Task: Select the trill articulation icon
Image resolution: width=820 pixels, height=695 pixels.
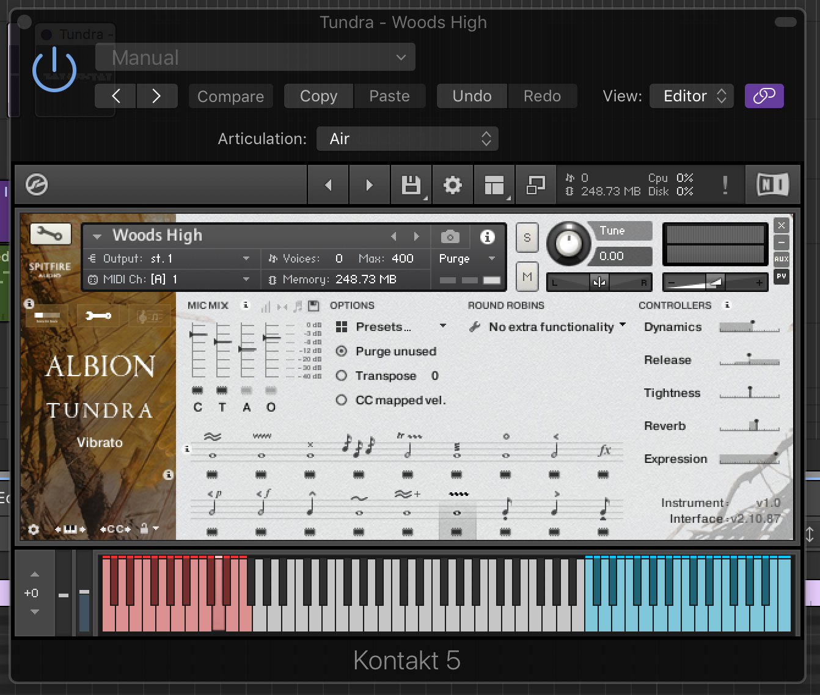Action: point(408,446)
